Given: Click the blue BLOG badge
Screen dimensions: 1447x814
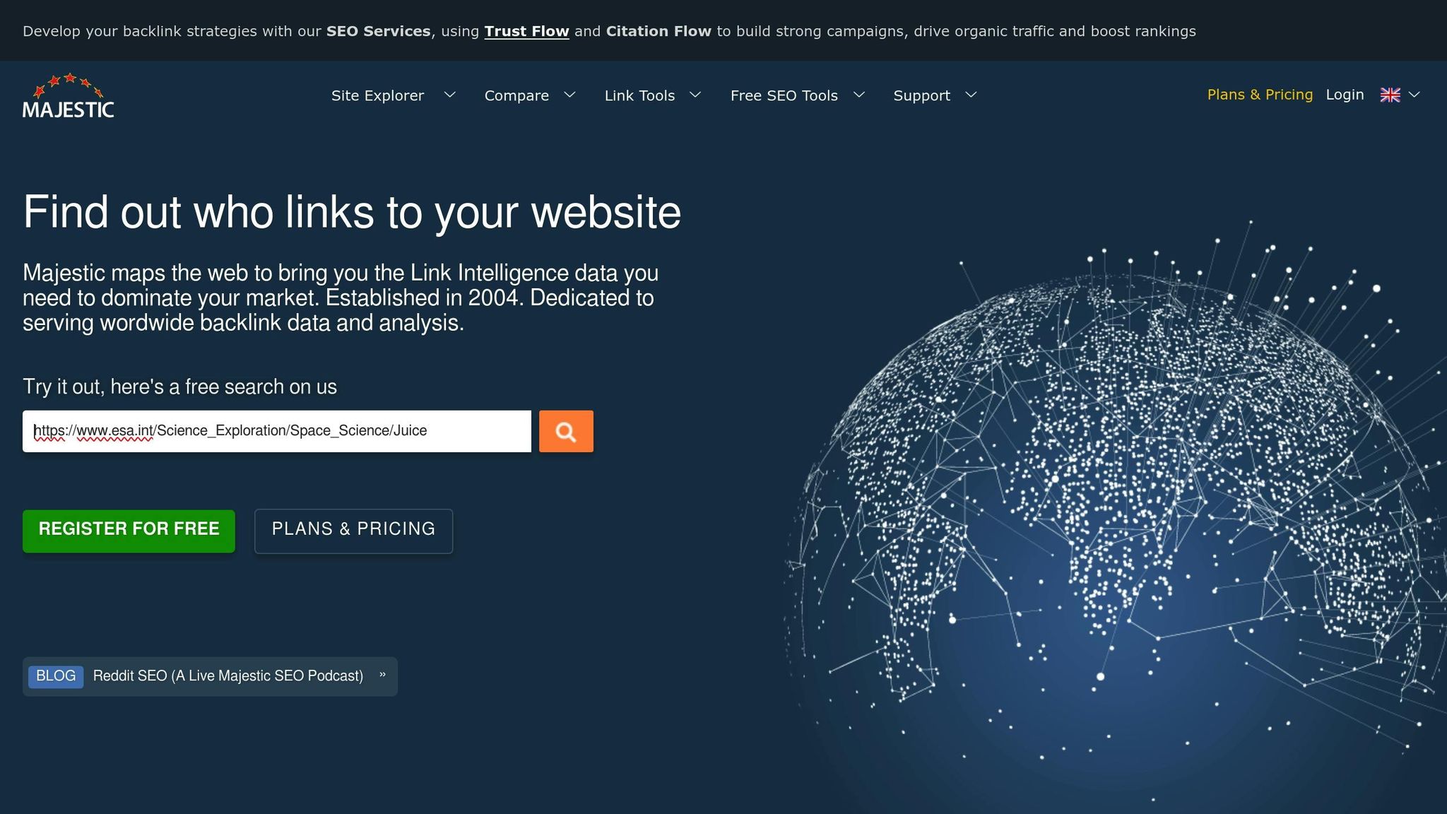Looking at the screenshot, I should (56, 676).
